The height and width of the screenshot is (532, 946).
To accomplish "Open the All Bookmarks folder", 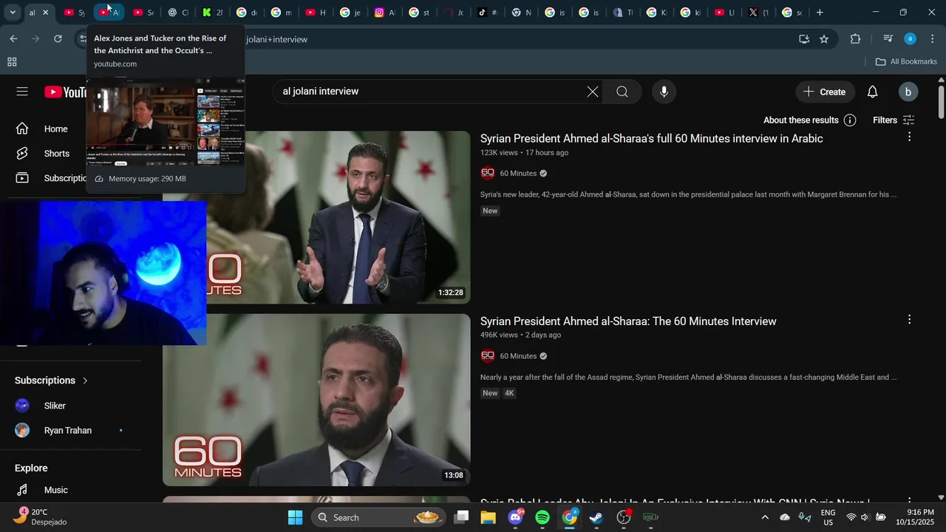I will pos(906,62).
